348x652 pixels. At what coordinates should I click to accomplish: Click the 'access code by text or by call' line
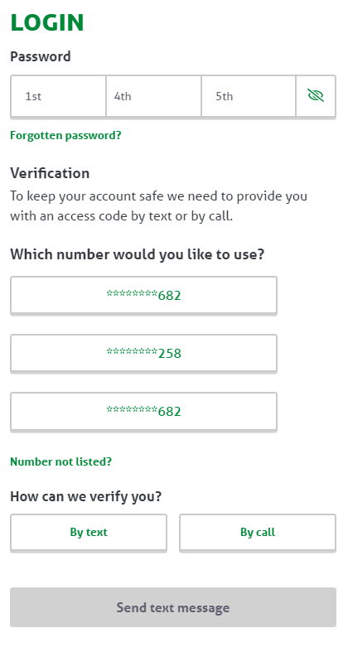(122, 216)
